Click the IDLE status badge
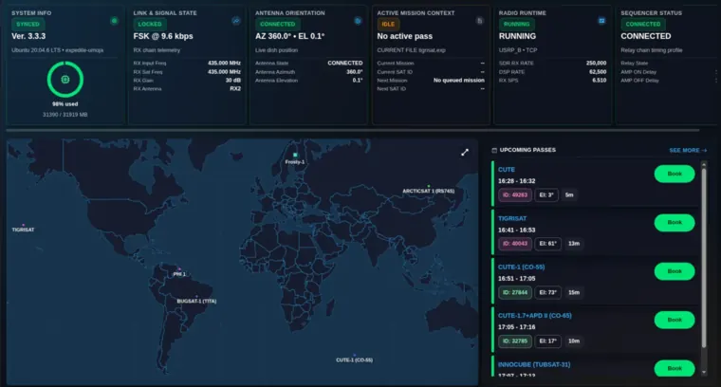This screenshot has width=721, height=387. coord(387,24)
